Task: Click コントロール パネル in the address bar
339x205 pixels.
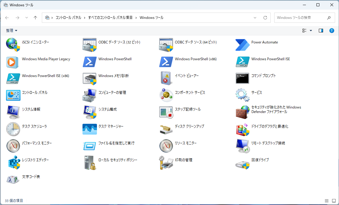Action: tap(68, 18)
